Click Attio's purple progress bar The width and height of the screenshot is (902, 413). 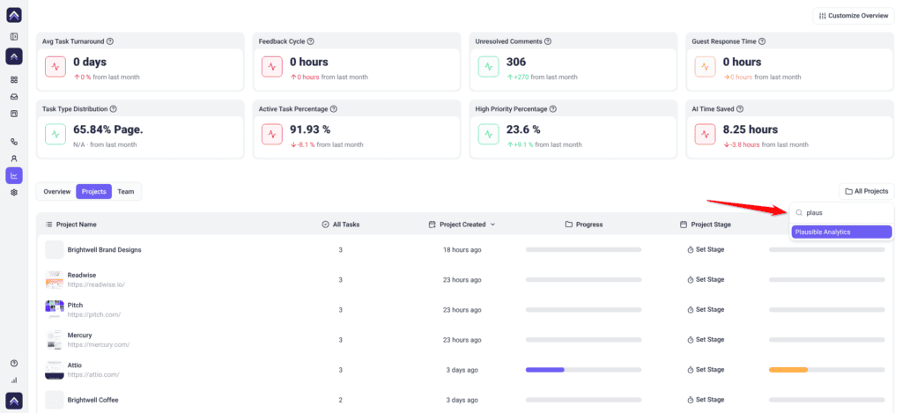click(x=544, y=369)
